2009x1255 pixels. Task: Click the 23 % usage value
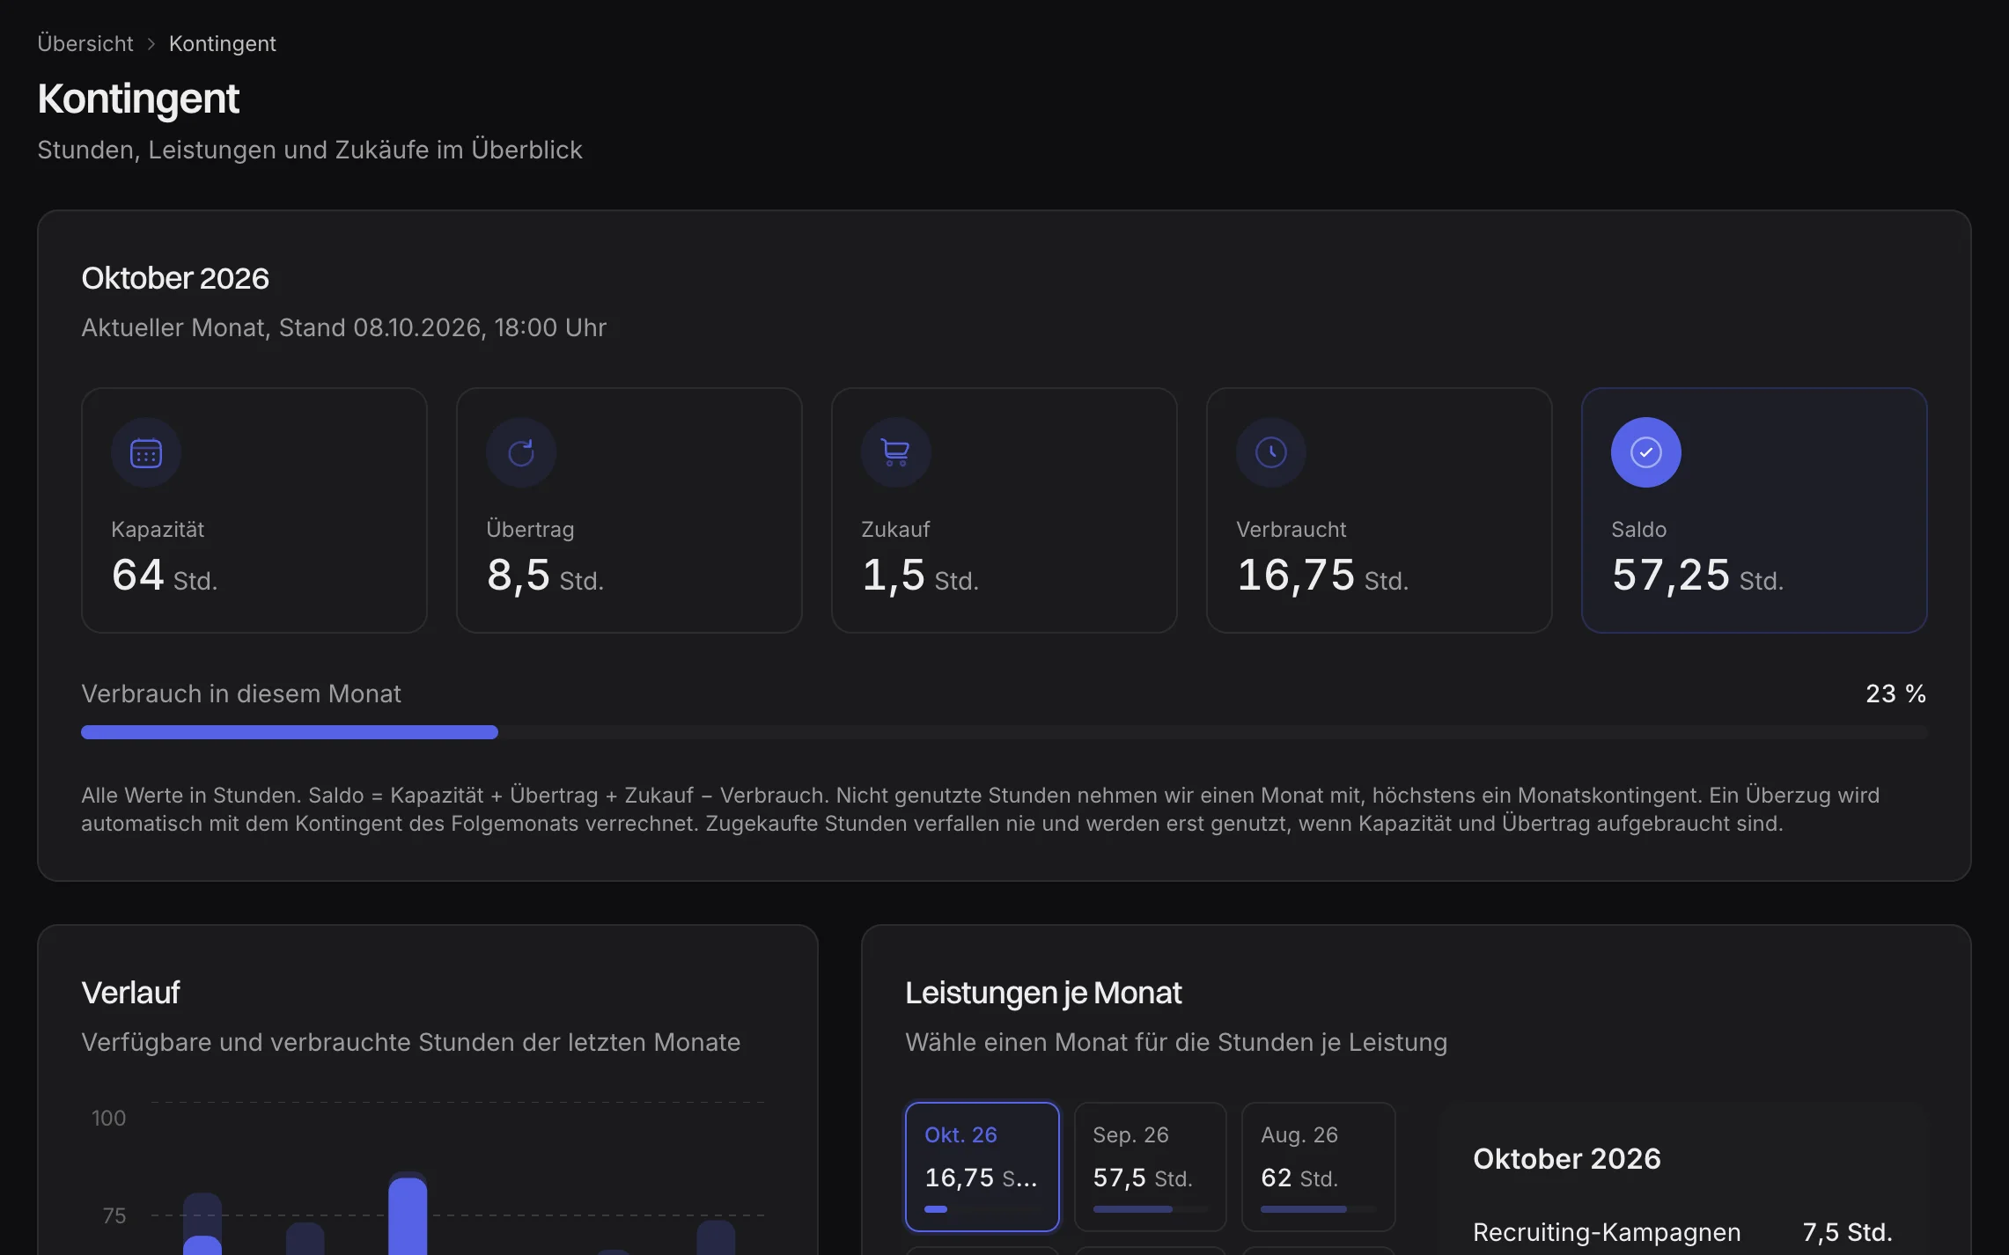[1896, 694]
